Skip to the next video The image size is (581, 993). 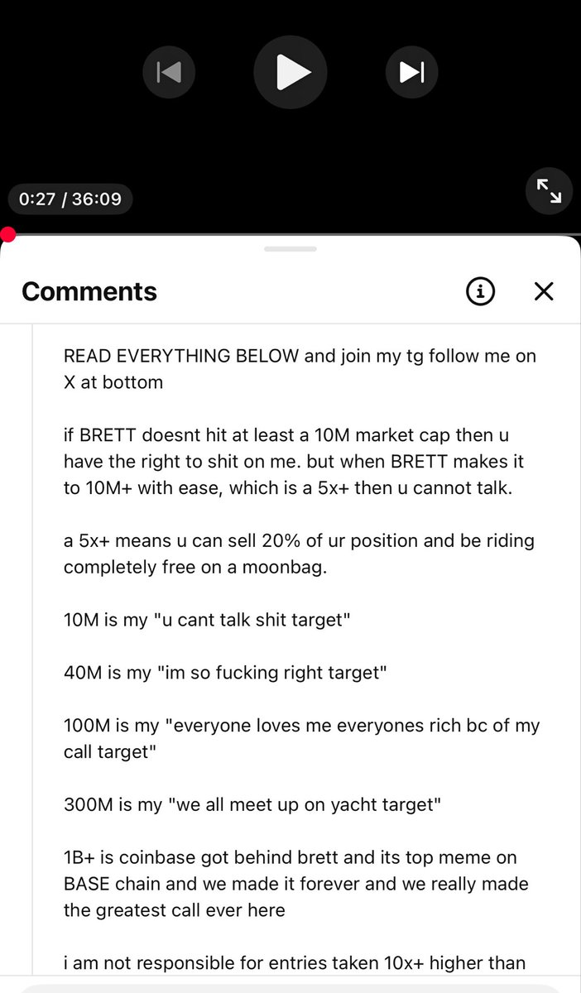coord(411,72)
